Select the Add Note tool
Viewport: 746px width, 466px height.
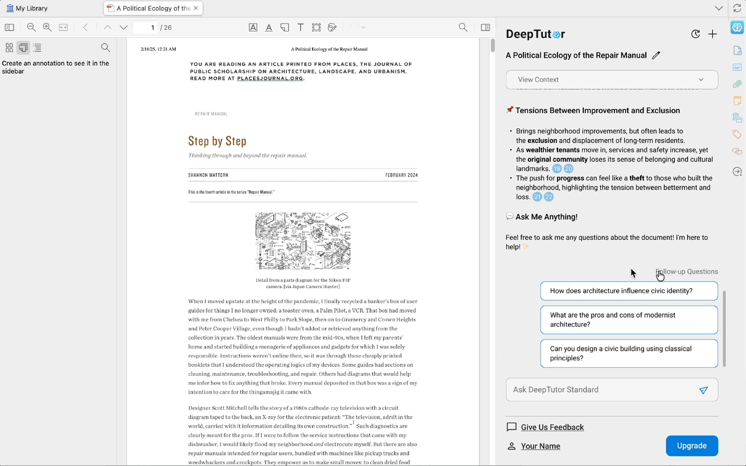pyautogui.click(x=285, y=27)
